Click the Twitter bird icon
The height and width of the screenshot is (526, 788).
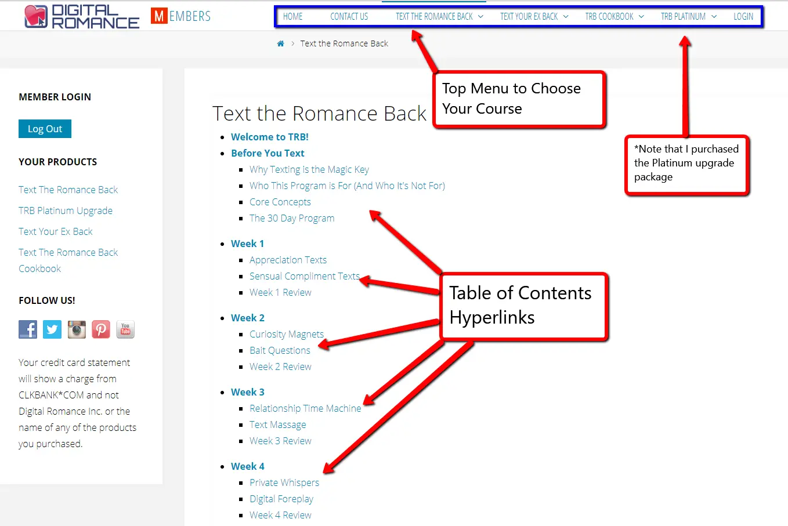coord(52,329)
